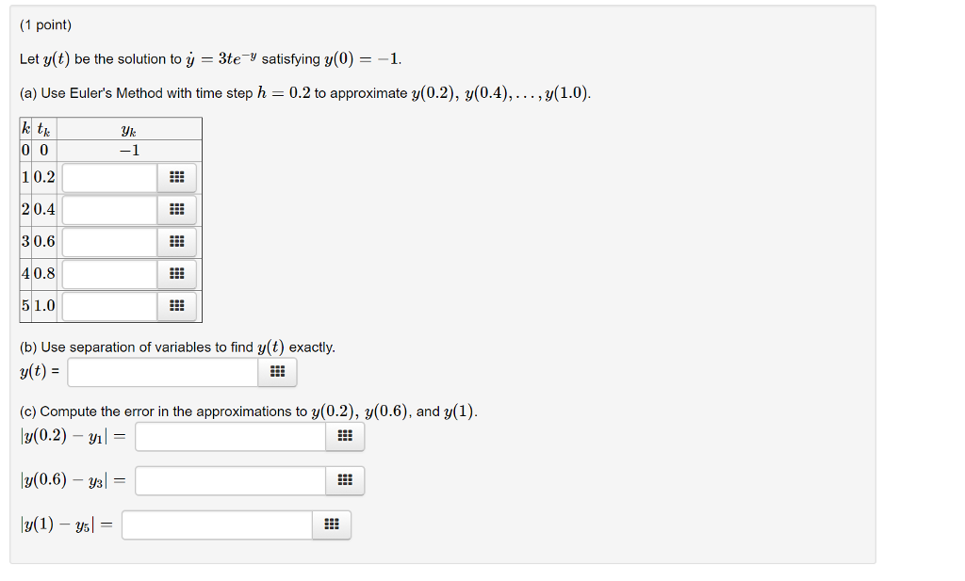
Task: Open the equation editor for y(1.0) answer
Action: (176, 306)
